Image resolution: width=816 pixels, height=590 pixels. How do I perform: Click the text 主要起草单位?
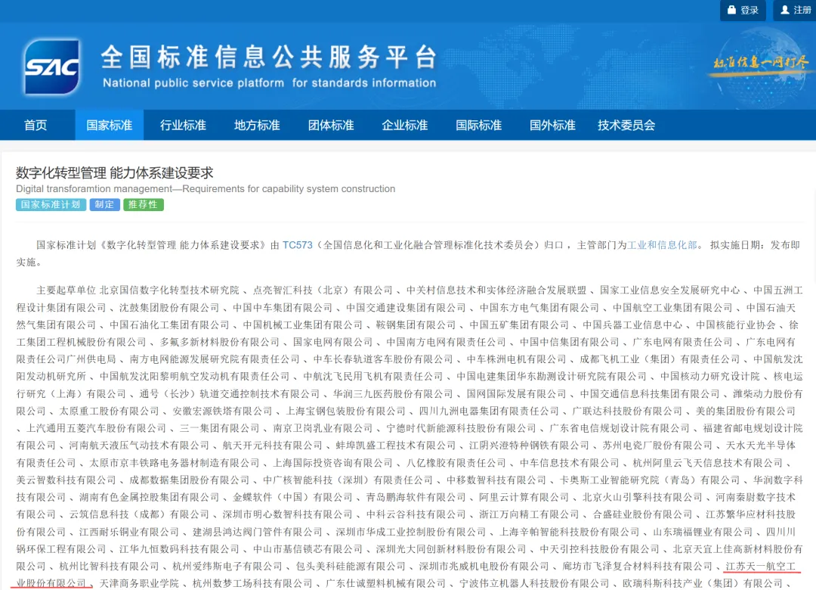click(66, 290)
